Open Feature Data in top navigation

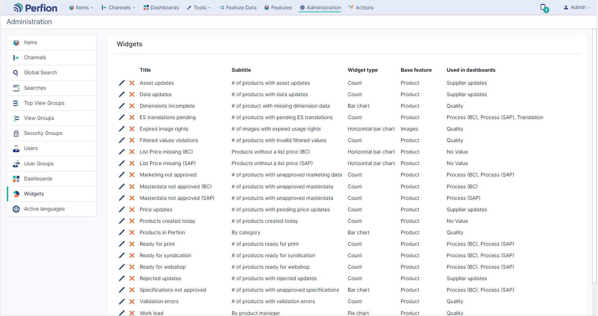238,8
